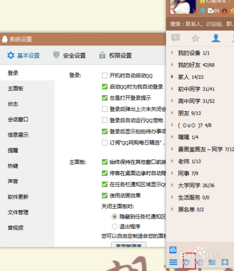The image size is (234, 271).
Task: Uncheck 使用动画效果 checkbox
Action: tap(104, 196)
